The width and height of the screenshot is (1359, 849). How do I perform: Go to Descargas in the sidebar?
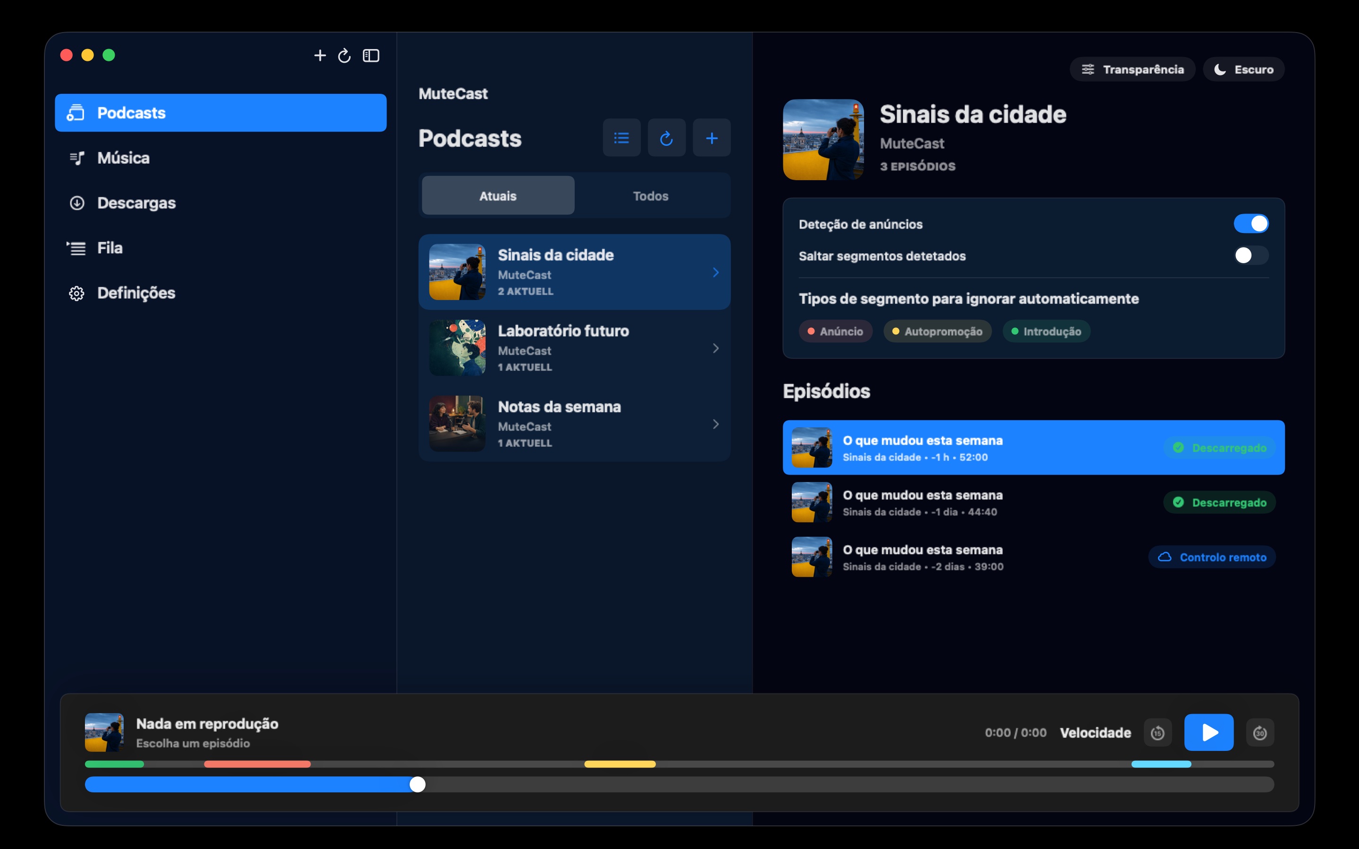pos(221,203)
